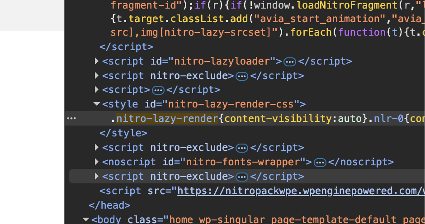Image resolution: width=425 pixels, height=224 pixels.
Task: Select the closing </head> tag
Action: pos(109,205)
